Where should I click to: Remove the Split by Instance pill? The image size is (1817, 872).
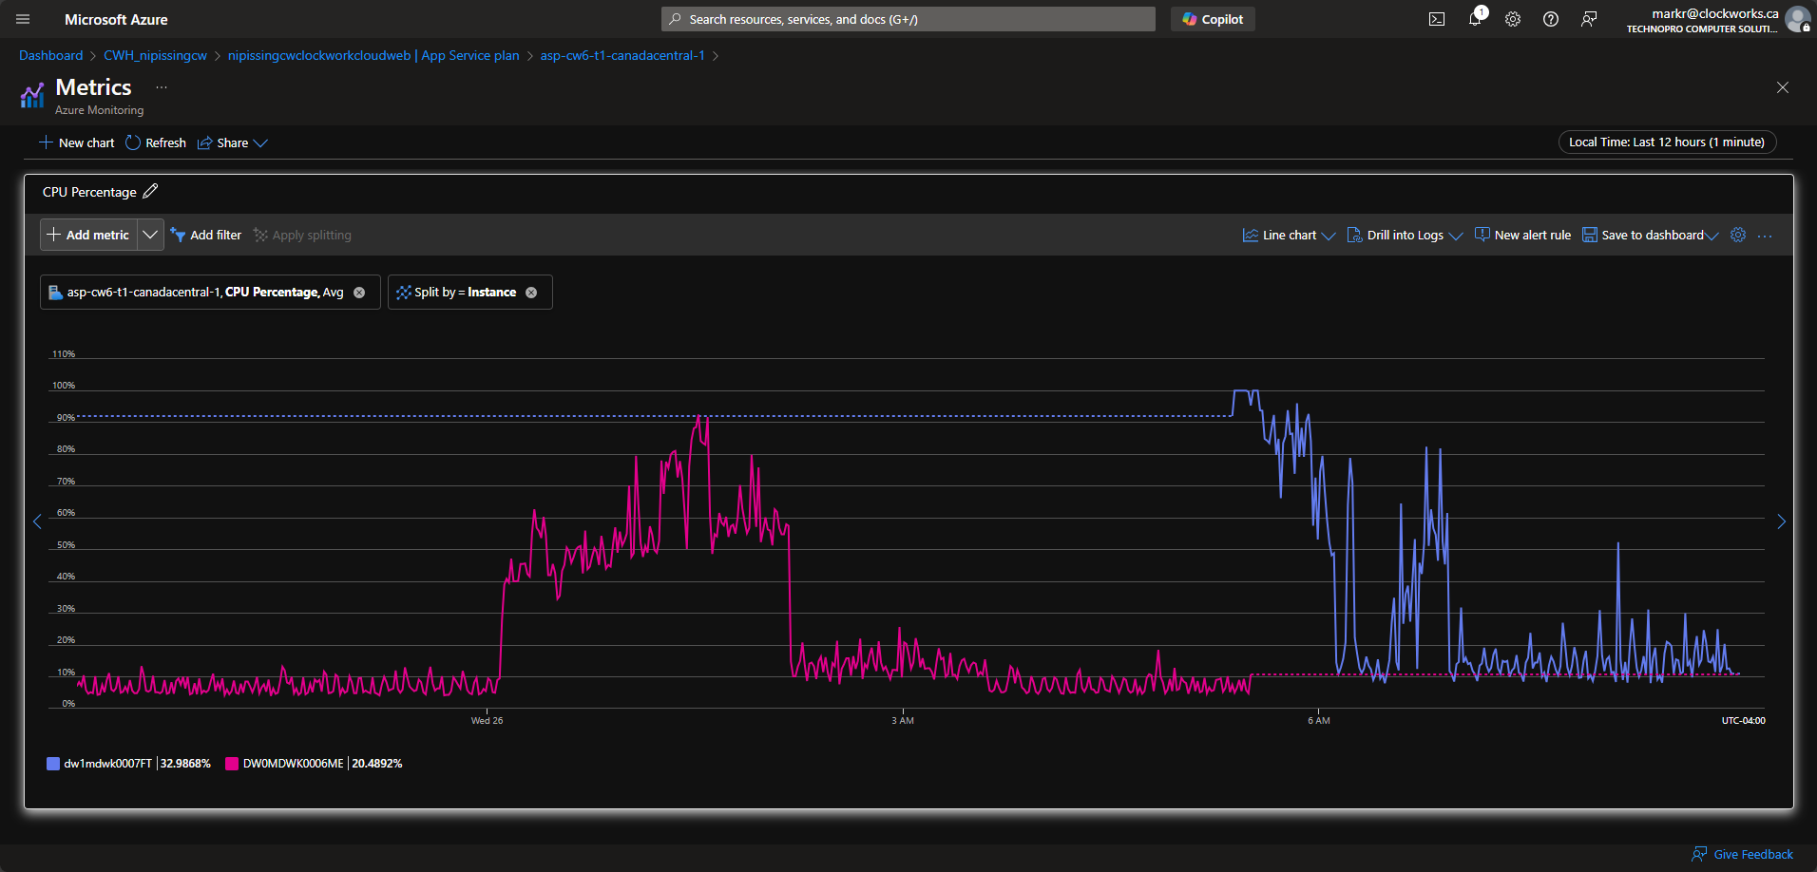531,293
